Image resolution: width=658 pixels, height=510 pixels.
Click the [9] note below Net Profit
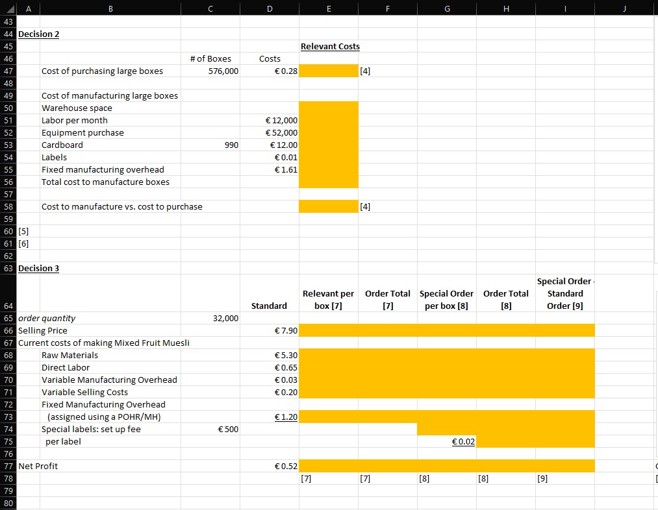pyautogui.click(x=542, y=479)
